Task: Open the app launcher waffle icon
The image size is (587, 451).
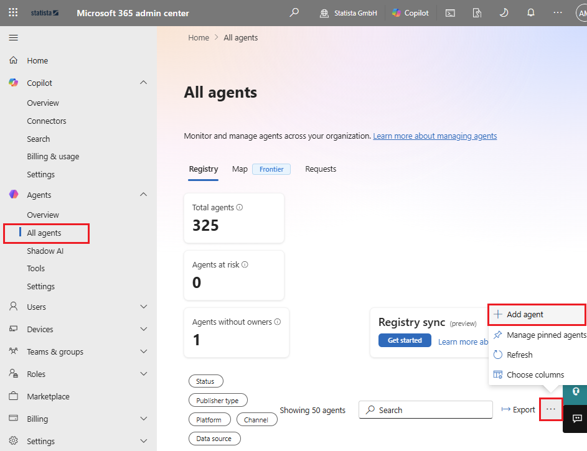Action: (13, 12)
